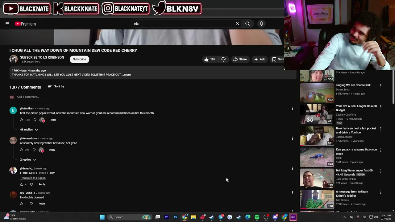Open Photoshop from taskbar
This screenshot has width=395, height=222.
(175, 217)
